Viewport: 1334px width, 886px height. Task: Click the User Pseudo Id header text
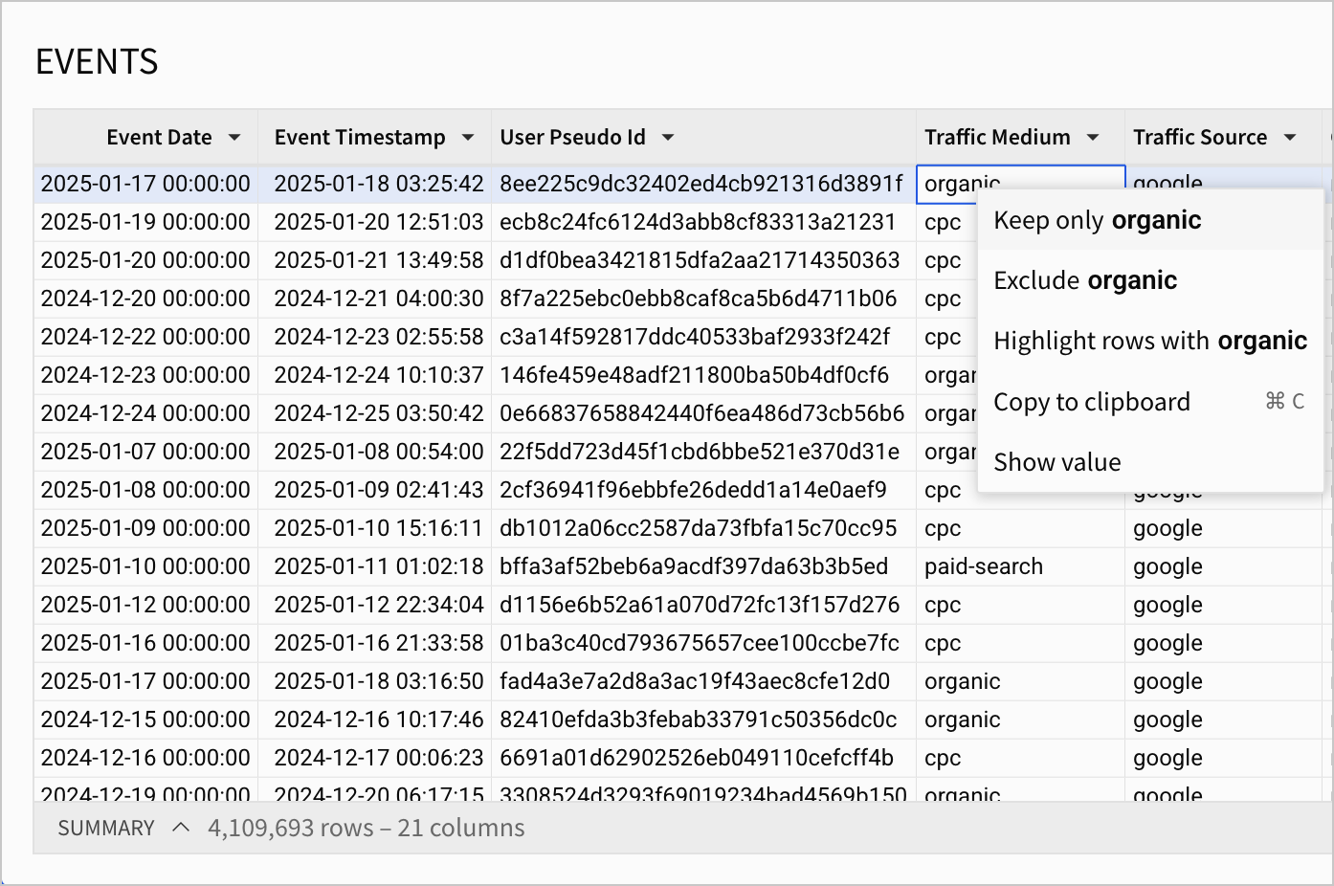click(572, 138)
